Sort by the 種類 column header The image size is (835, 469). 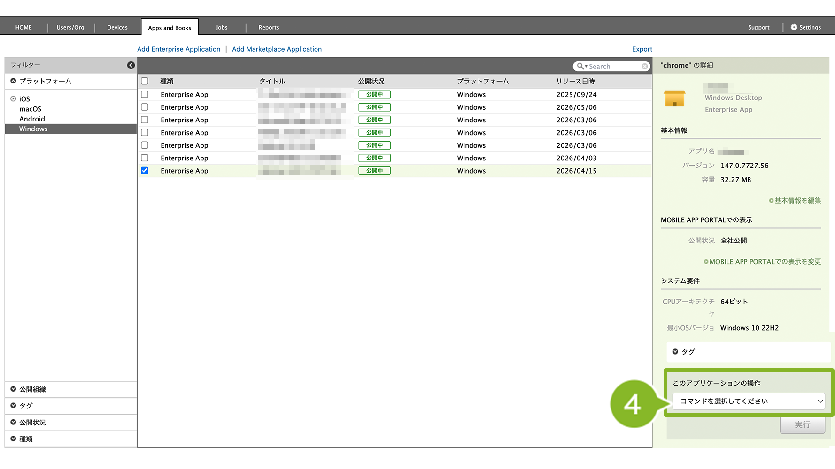coord(167,81)
